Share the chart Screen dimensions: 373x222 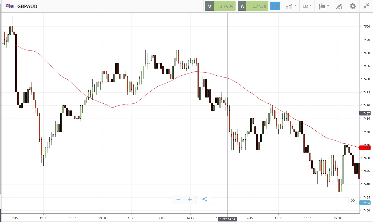205,199
